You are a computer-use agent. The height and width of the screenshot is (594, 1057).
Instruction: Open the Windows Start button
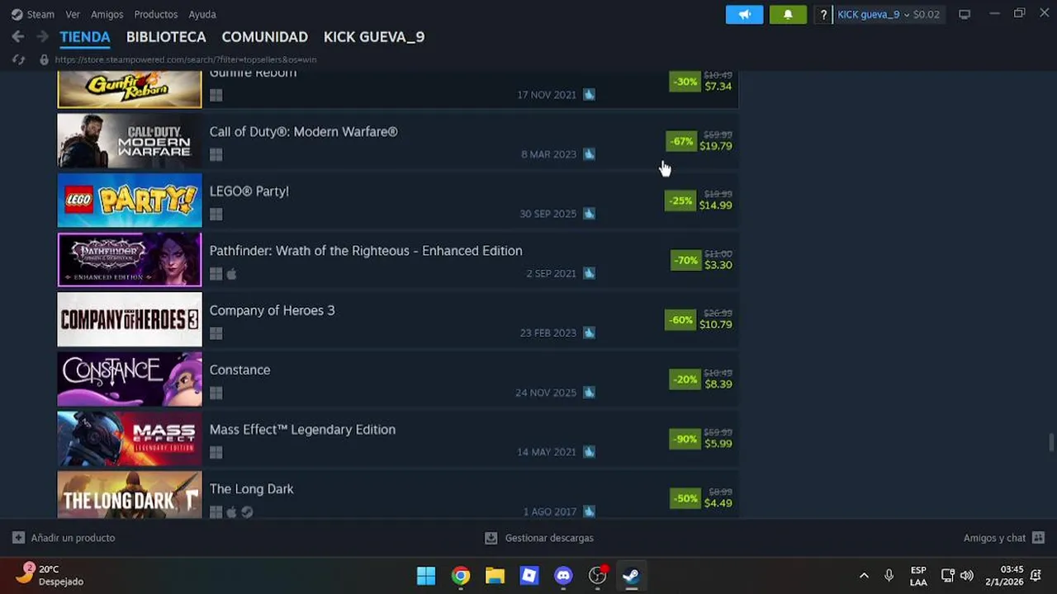click(426, 576)
